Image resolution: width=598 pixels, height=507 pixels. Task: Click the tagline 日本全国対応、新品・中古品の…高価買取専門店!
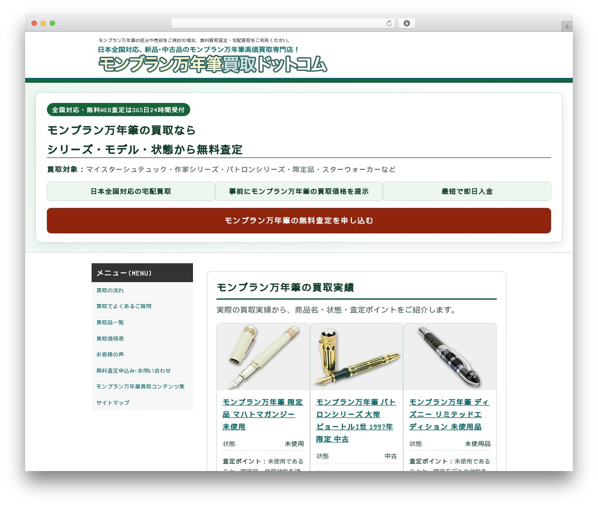click(198, 49)
